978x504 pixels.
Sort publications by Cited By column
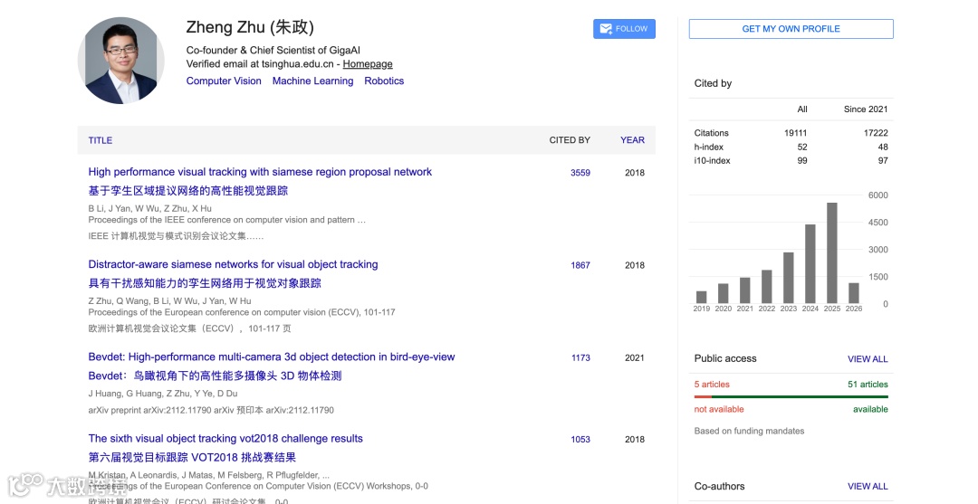point(570,140)
